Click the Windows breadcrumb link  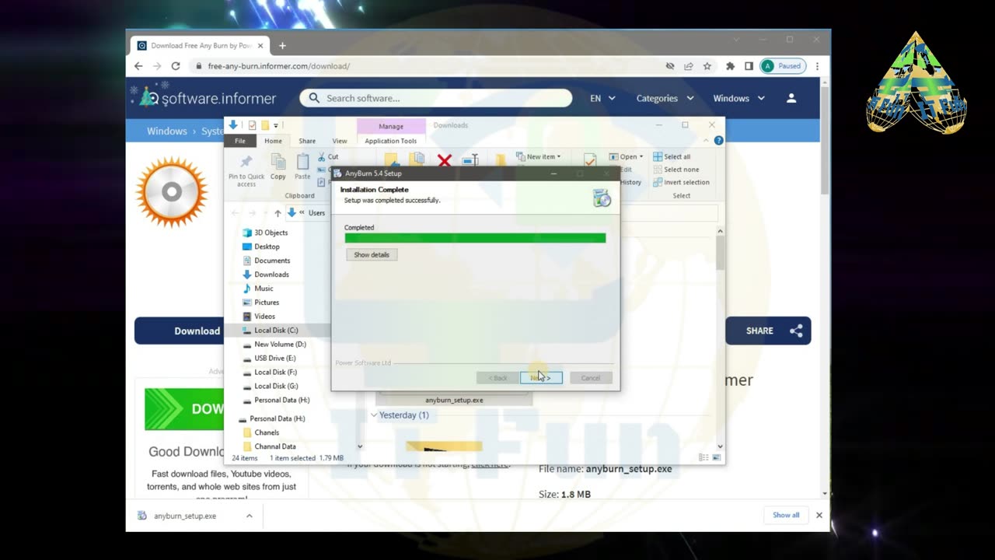167,131
